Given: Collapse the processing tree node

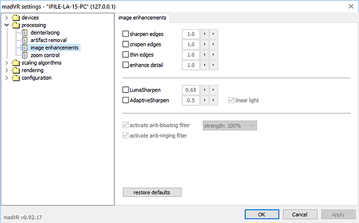Looking at the screenshot, I should click(7, 25).
